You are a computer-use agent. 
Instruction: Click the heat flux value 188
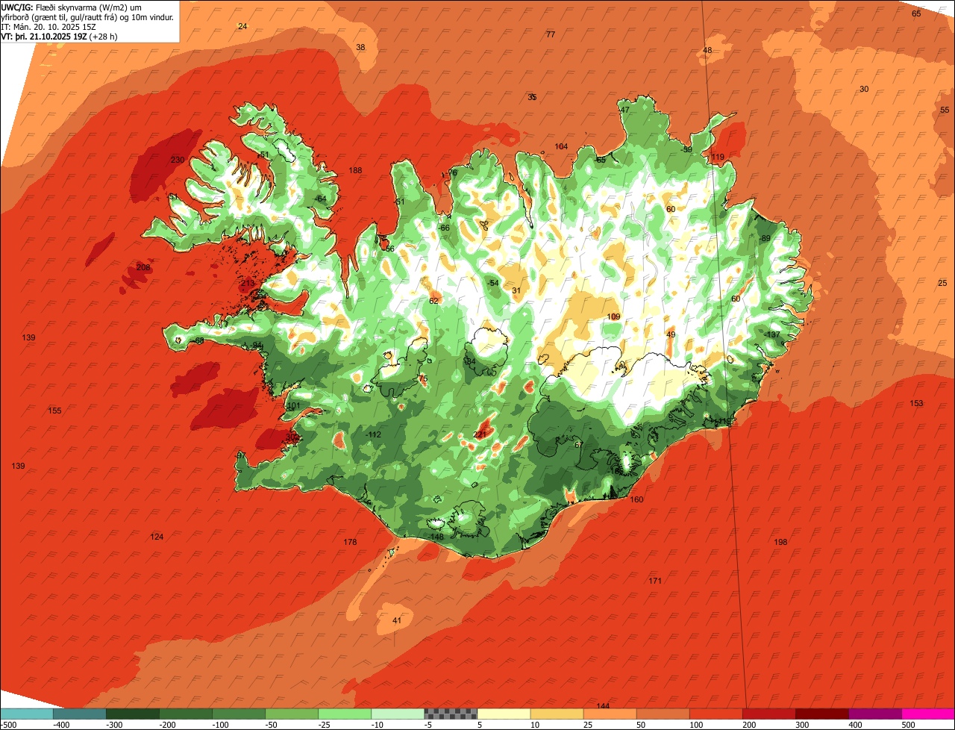355,171
